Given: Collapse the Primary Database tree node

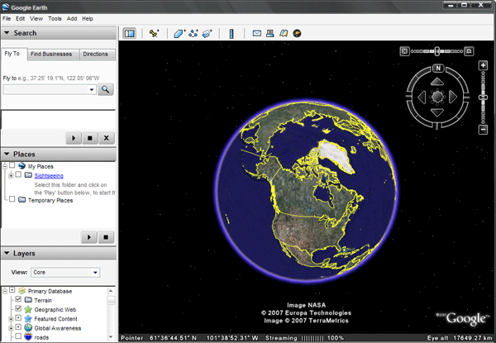Looking at the screenshot, I should [5, 291].
